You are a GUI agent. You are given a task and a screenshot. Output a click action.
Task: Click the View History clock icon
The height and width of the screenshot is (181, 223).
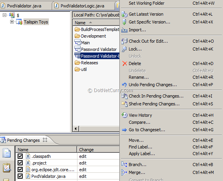(124, 115)
